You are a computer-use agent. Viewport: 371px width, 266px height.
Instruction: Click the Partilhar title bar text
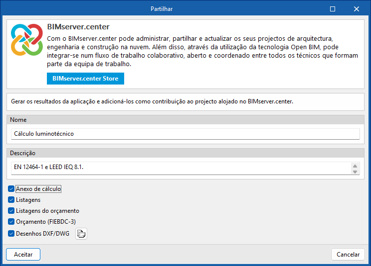click(163, 9)
